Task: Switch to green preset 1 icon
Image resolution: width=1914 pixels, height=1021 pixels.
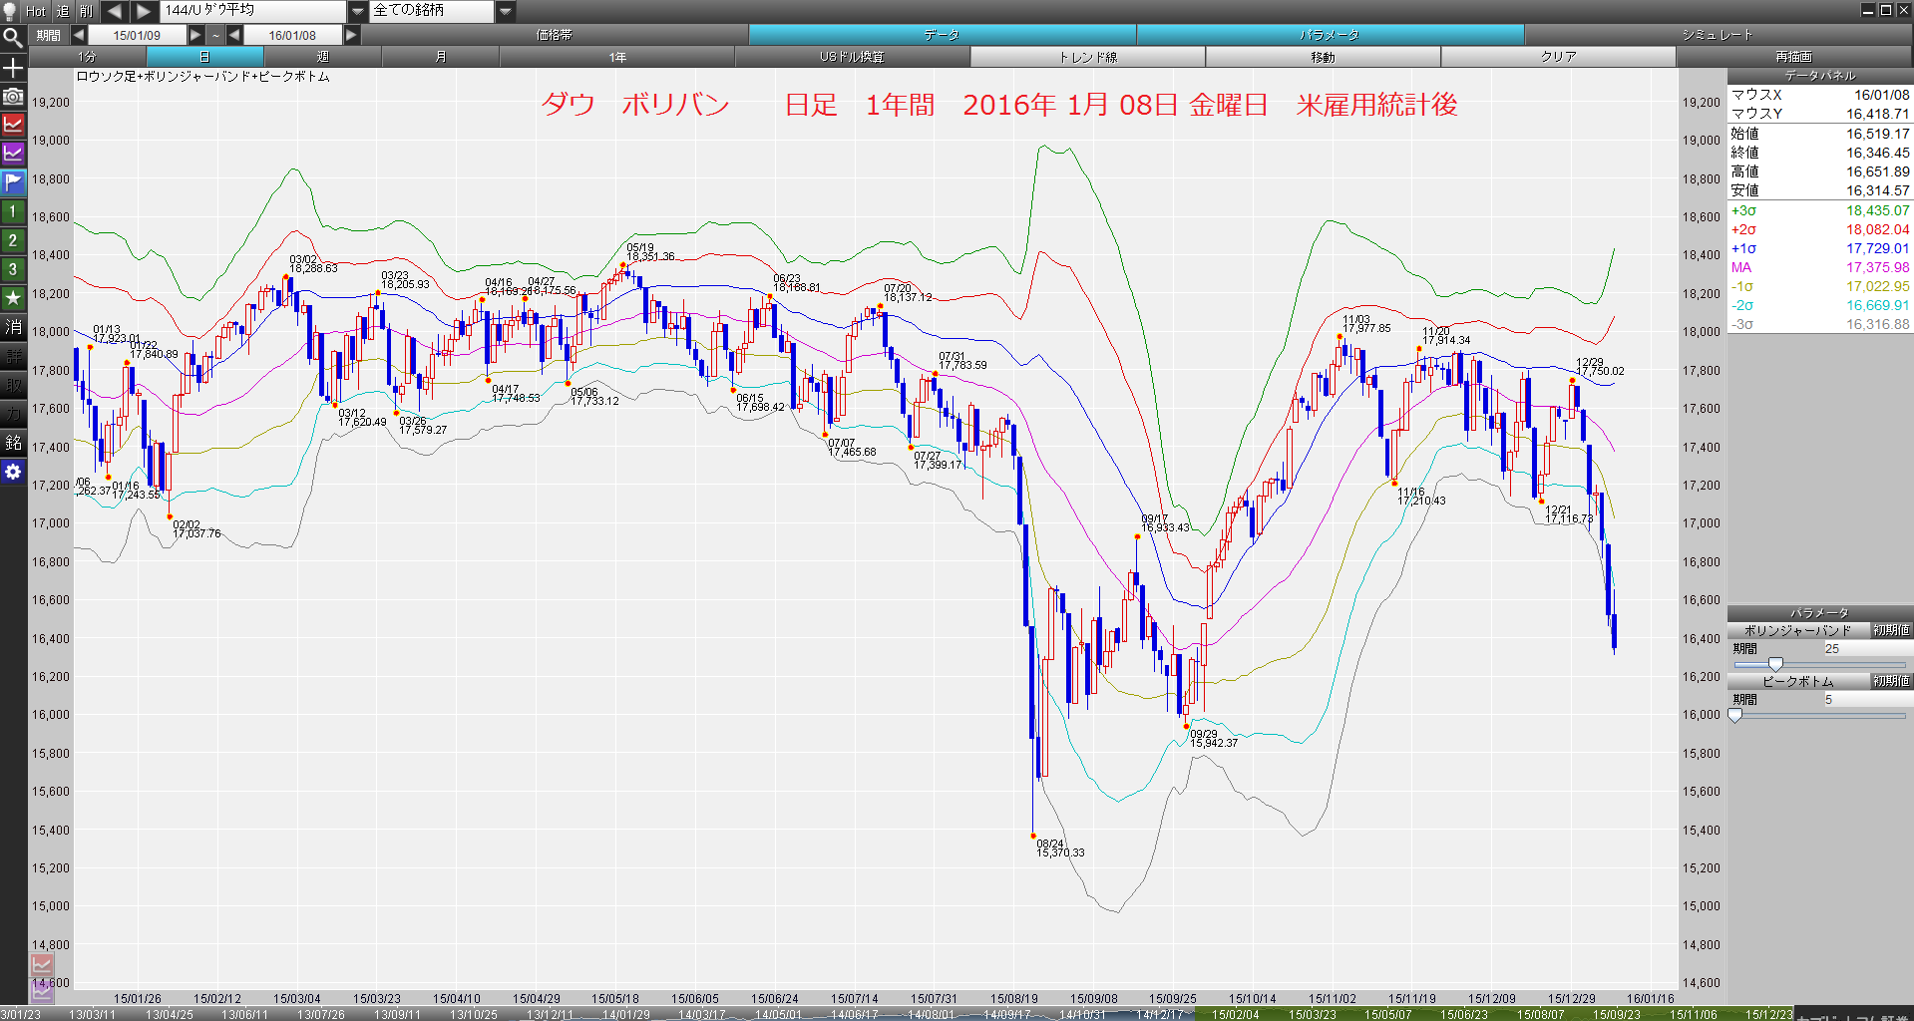Action: pyautogui.click(x=13, y=211)
